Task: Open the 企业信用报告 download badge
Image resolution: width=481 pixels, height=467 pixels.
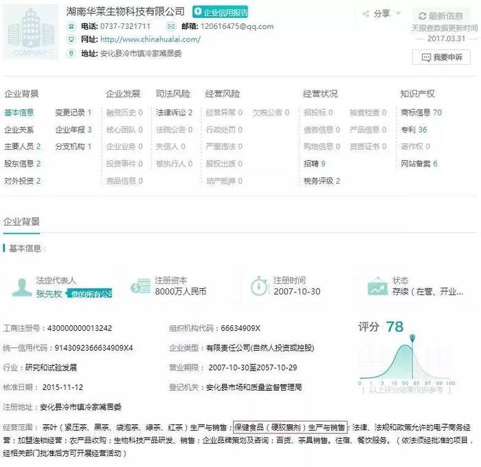Action: tap(221, 12)
